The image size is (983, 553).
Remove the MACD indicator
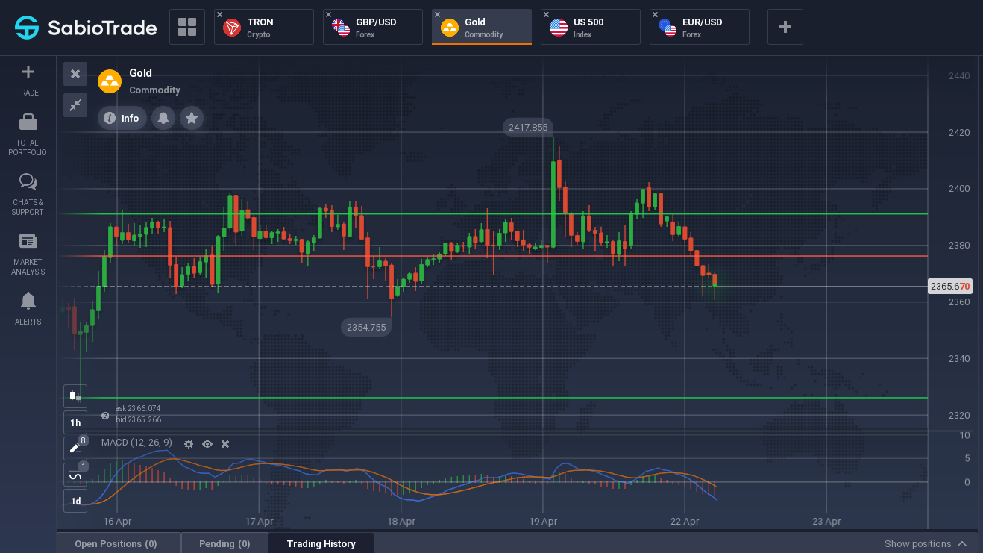[x=225, y=444]
